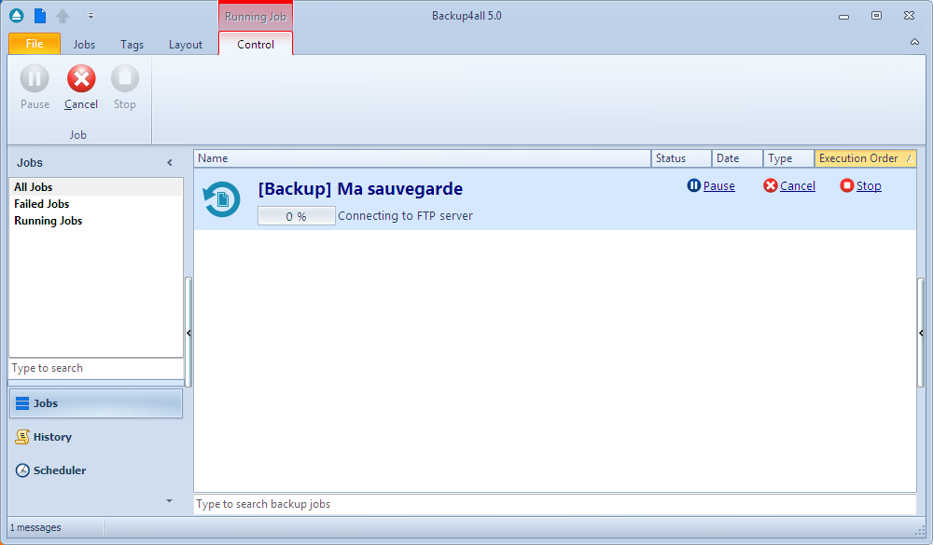Open the Scheduler navigation pane

coord(96,470)
